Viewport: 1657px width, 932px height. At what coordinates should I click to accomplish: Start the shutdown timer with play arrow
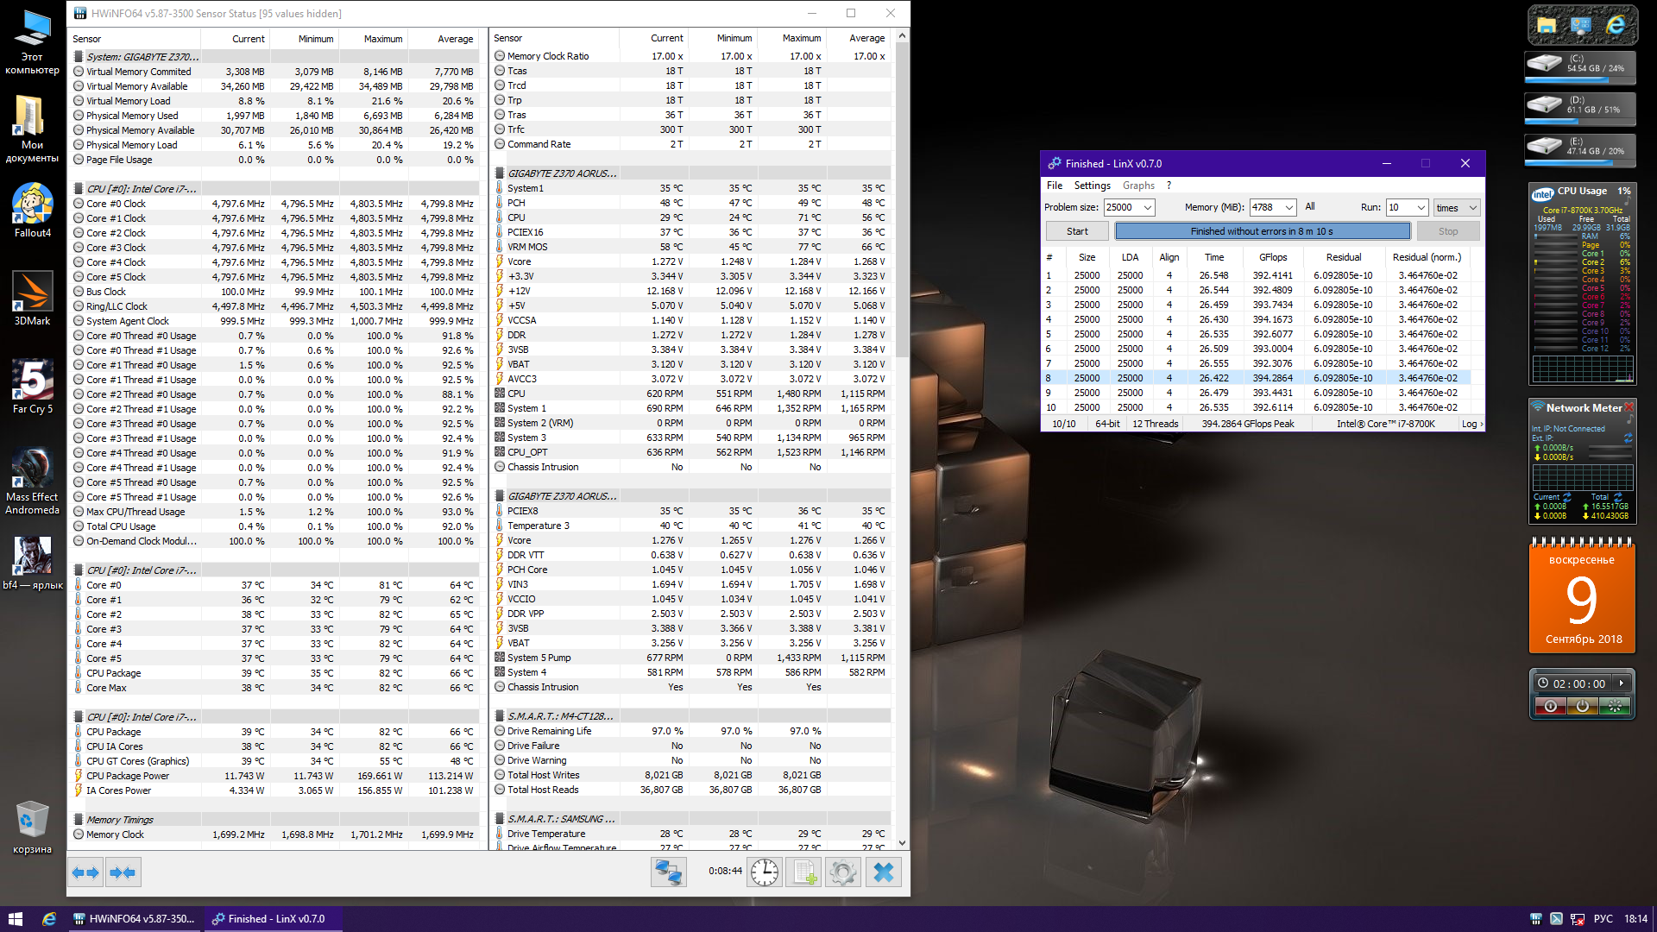(x=1622, y=683)
